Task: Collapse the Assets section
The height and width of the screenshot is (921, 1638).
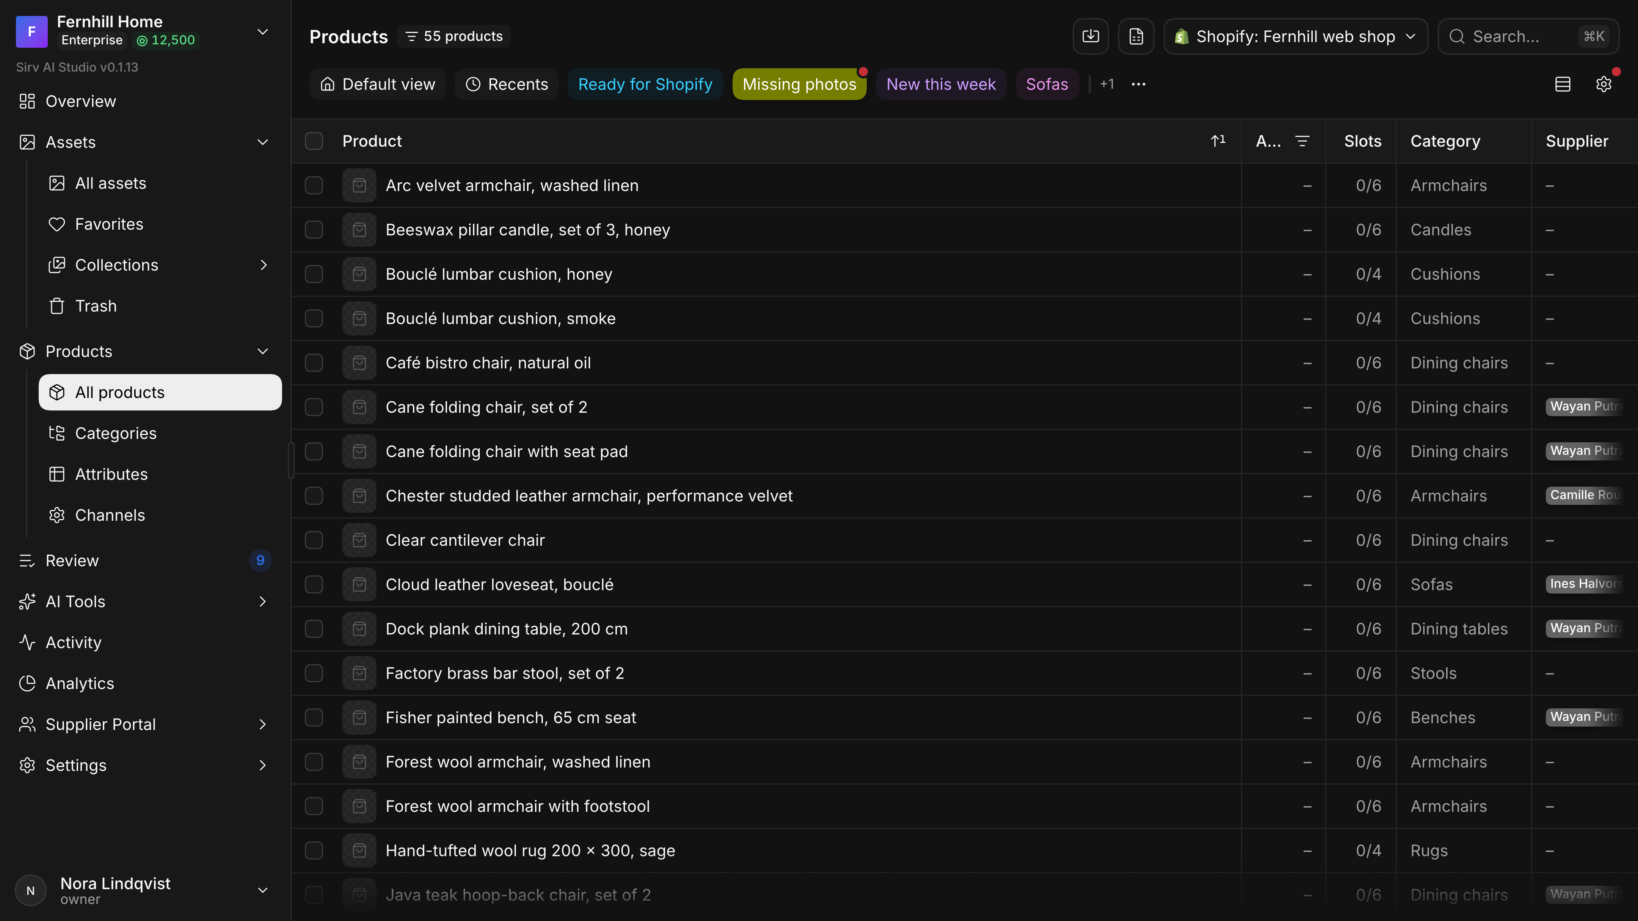Action: [263, 142]
